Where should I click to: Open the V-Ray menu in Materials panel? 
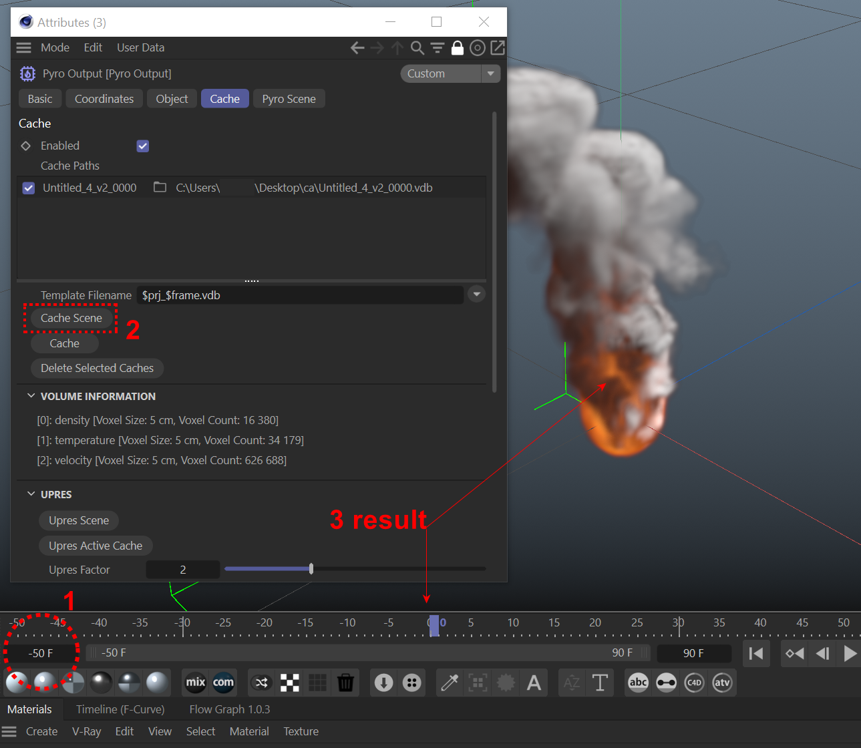[x=86, y=731]
